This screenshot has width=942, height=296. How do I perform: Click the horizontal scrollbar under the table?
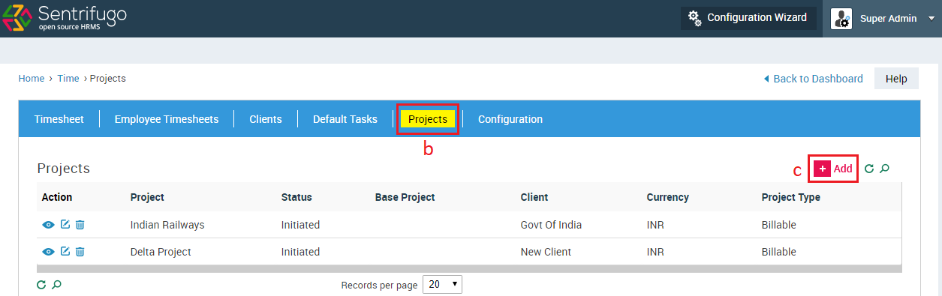point(468,268)
